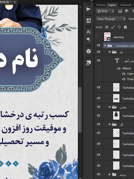Hide the عکس group
This screenshot has height=179, width=134.
pos(99,107)
